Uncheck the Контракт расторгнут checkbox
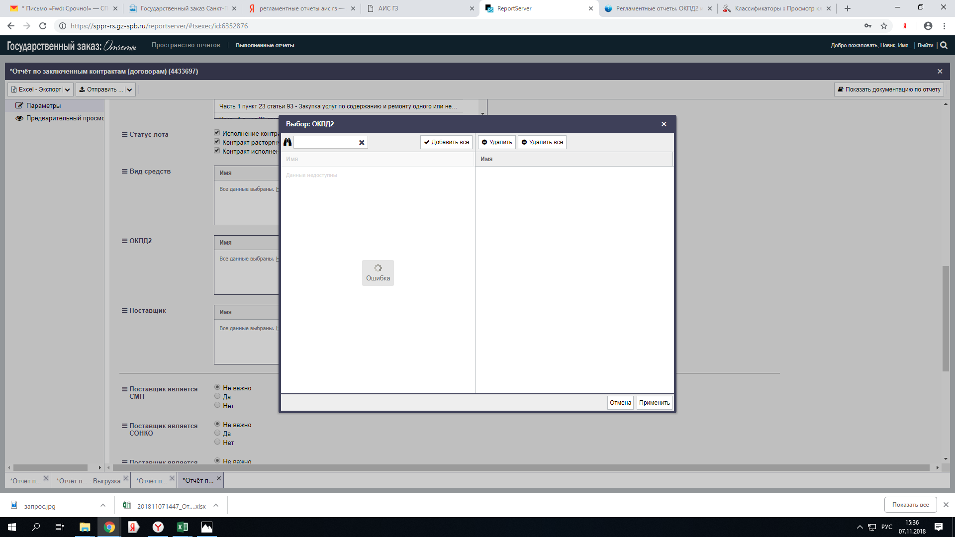 click(x=217, y=142)
